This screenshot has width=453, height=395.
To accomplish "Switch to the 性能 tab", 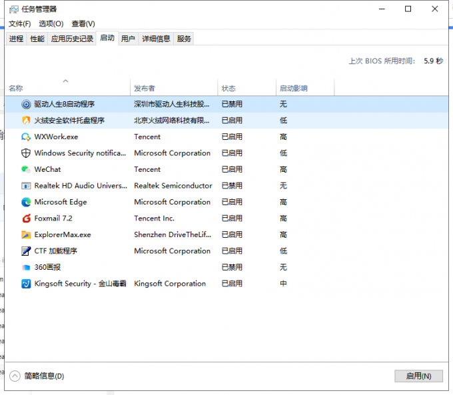I will coord(37,39).
